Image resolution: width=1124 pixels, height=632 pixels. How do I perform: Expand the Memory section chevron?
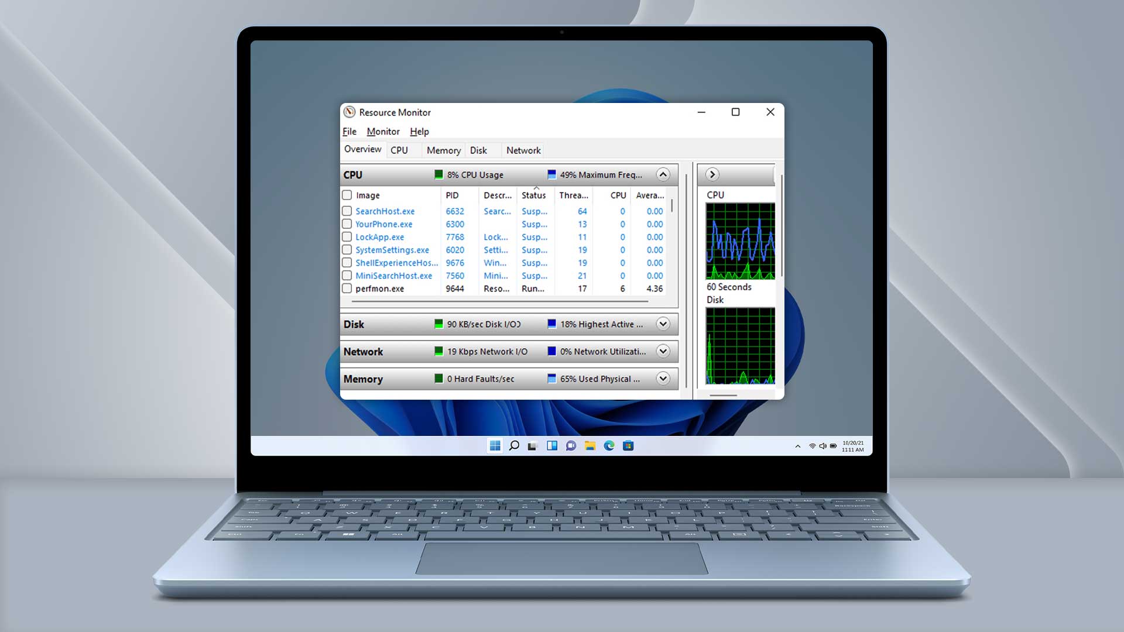click(x=663, y=379)
